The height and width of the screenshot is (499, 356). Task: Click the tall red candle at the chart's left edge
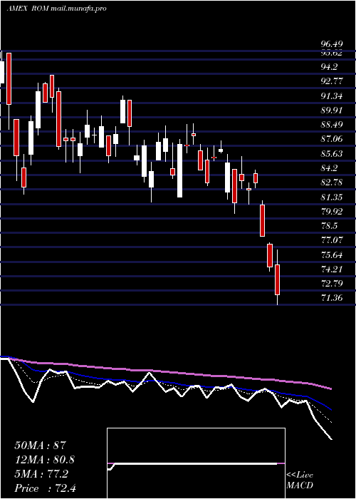pos(9,78)
